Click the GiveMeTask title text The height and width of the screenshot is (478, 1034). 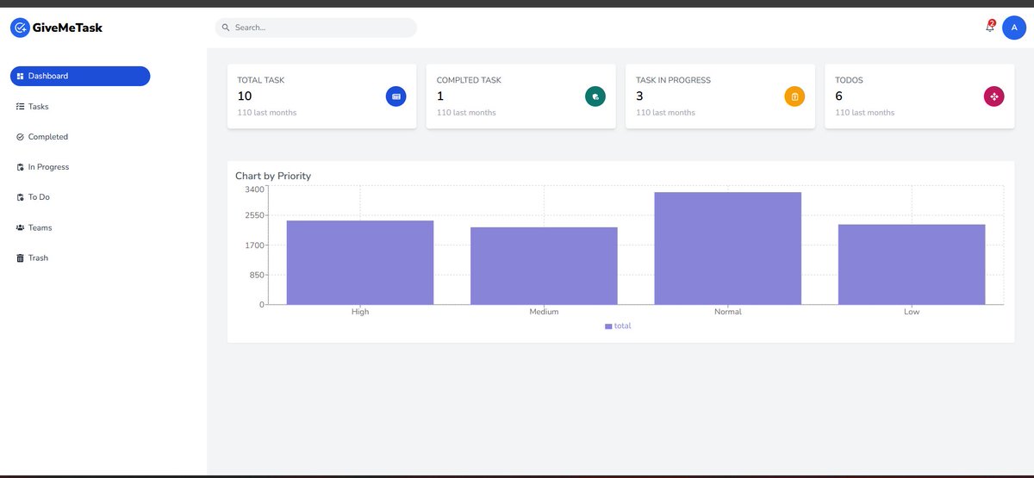coord(68,28)
